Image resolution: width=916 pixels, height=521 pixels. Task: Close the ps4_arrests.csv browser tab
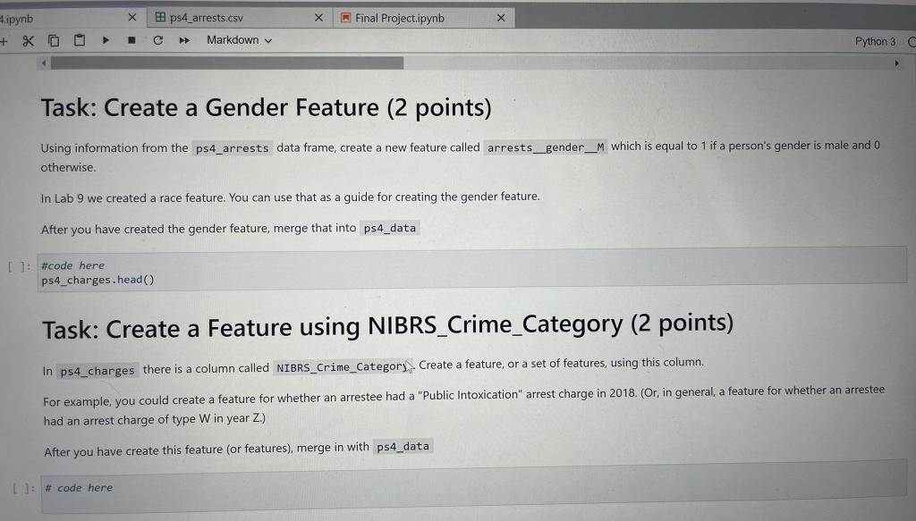(x=318, y=17)
